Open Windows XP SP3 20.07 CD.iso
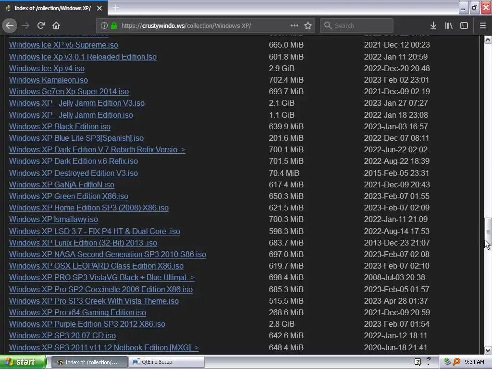 (62, 336)
